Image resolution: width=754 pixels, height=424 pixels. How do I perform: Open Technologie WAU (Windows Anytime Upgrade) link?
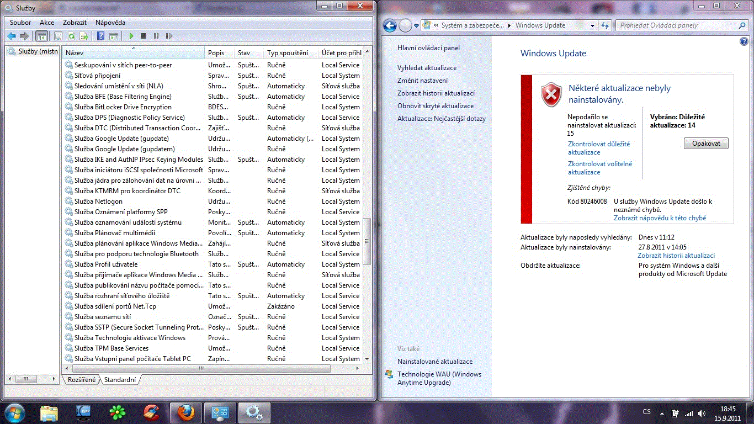(x=439, y=378)
